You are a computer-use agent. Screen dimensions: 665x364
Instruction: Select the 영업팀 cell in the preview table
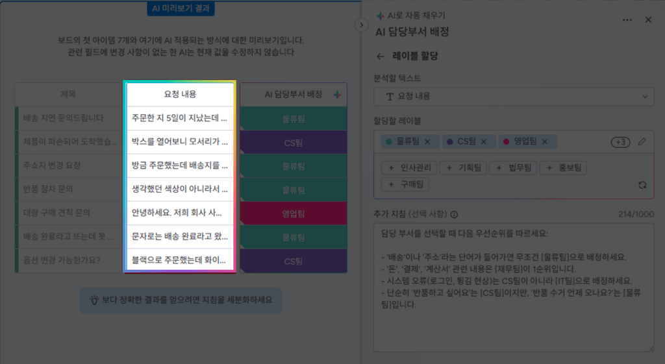294,213
